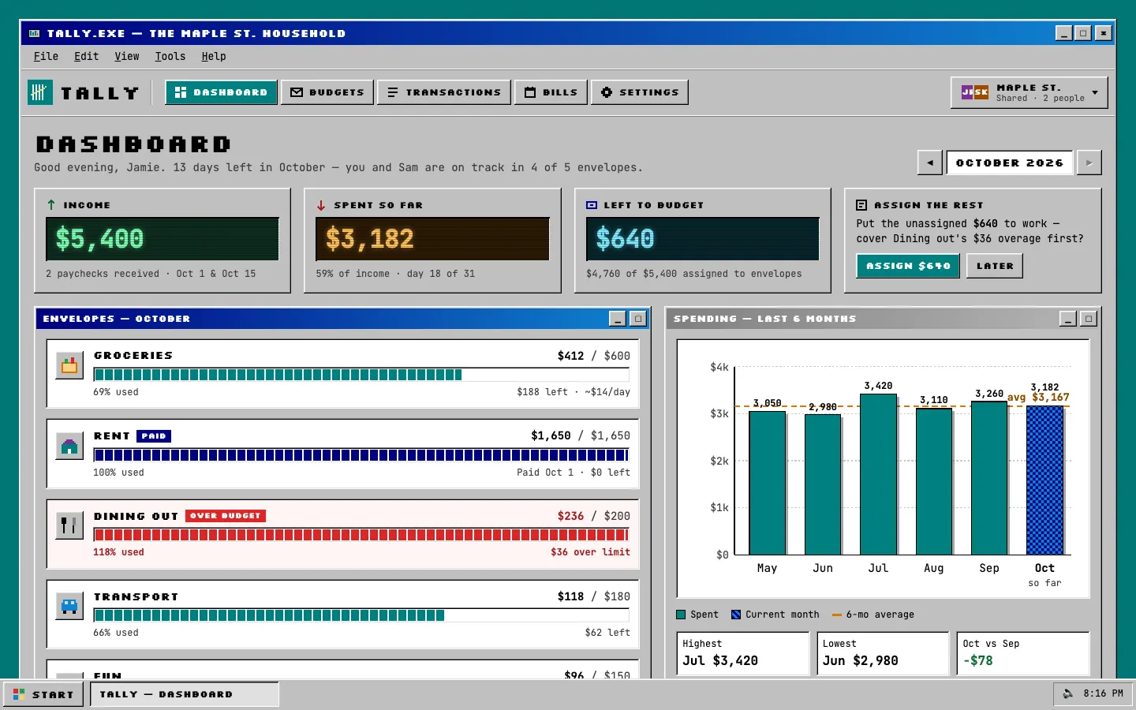Click the Rent house icon

(69, 446)
